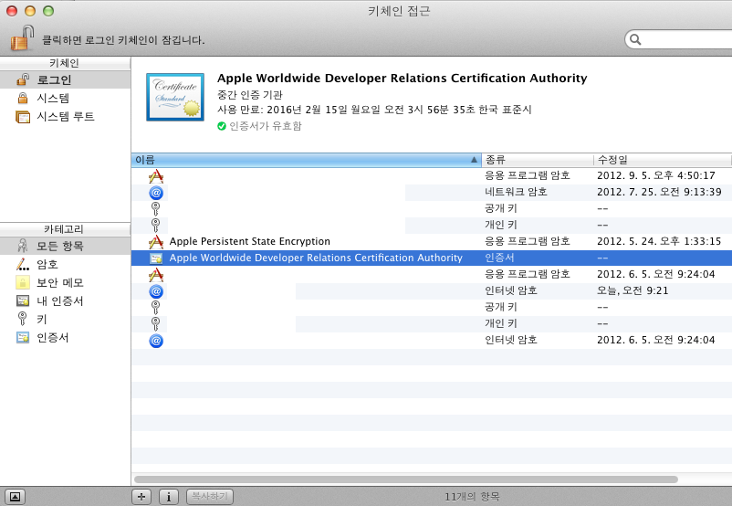Click the 인증서 type cell in selected row
Image resolution: width=732 pixels, height=506 pixels.
499,258
